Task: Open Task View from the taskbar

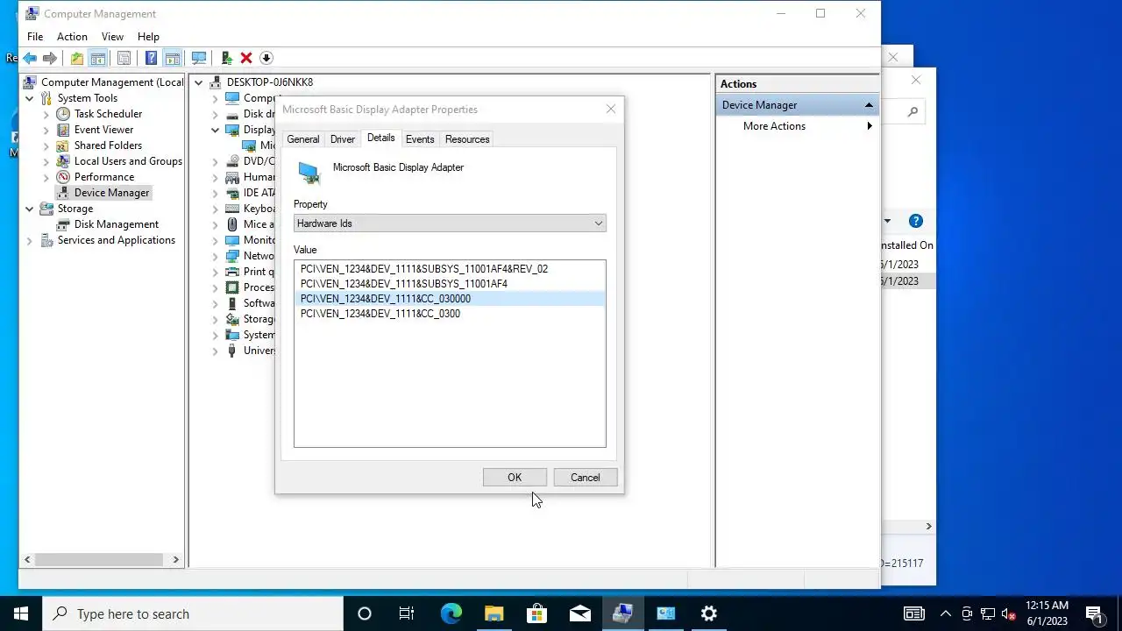Action: click(407, 613)
